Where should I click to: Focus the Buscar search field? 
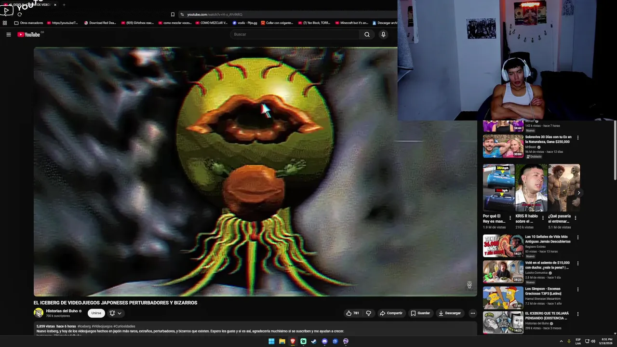click(x=295, y=34)
